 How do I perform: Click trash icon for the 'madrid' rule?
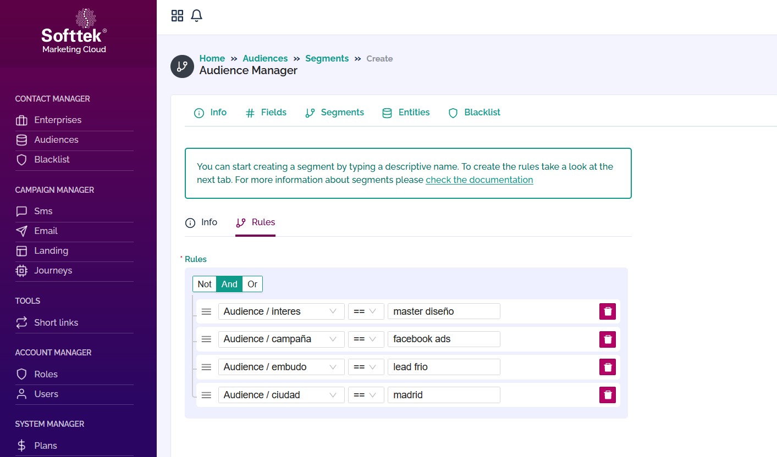[607, 395]
